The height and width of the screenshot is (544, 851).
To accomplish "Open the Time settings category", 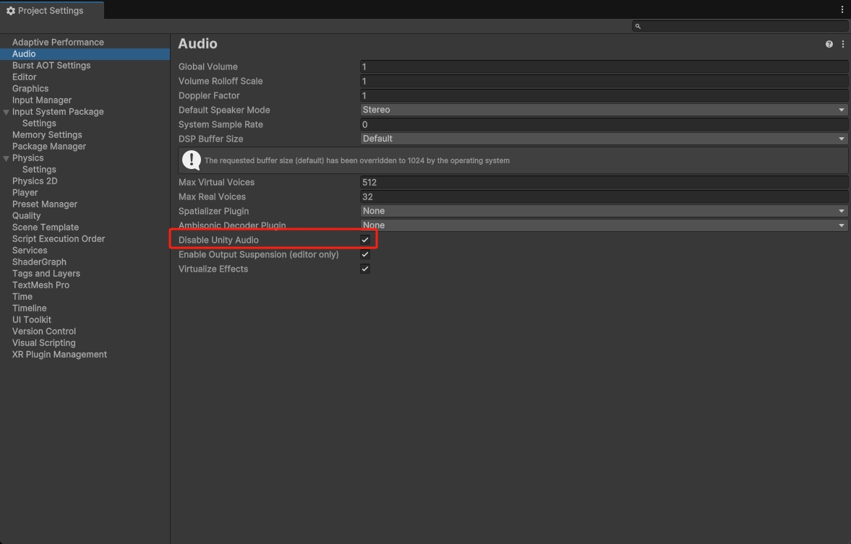I will point(22,297).
